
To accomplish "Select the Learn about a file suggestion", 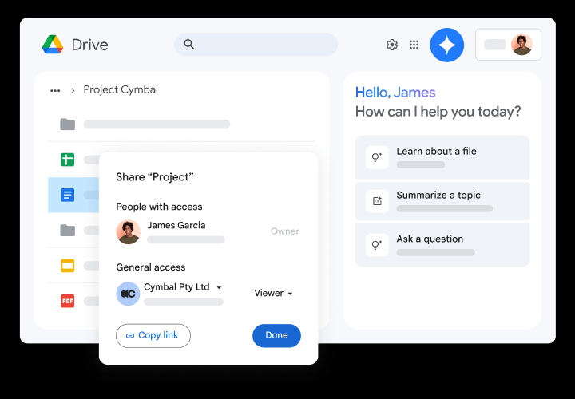I will pyautogui.click(x=442, y=157).
